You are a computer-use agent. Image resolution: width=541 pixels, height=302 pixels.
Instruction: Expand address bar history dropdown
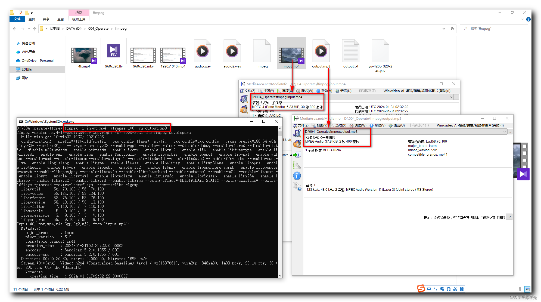[444, 29]
